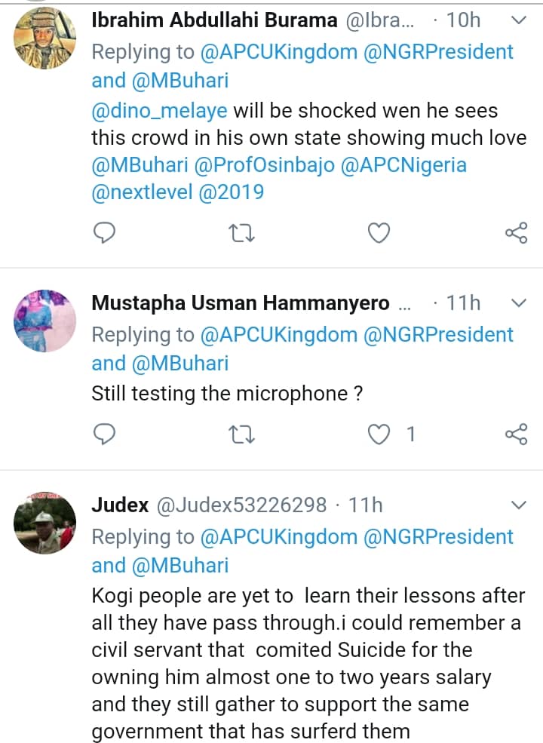Open the @dino_melaye mention link

coord(159,111)
